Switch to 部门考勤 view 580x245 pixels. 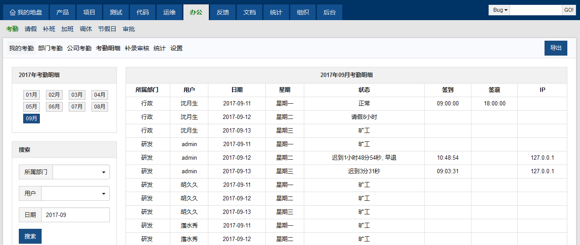pos(50,48)
